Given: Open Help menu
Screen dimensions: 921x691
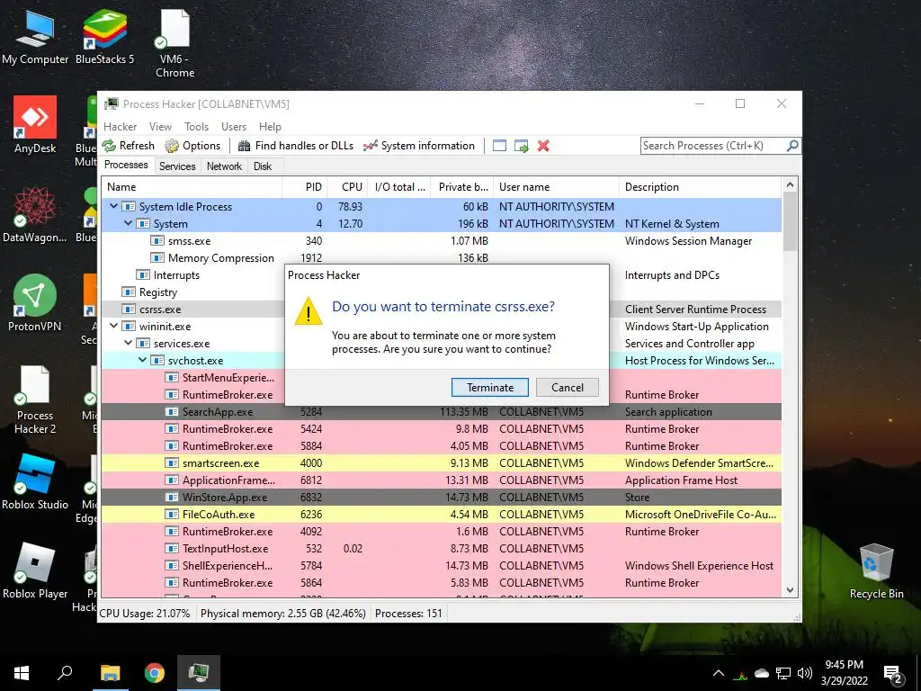Looking at the screenshot, I should (270, 126).
